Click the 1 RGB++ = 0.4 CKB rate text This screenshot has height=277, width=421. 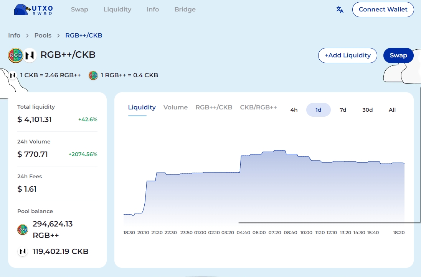pos(129,75)
